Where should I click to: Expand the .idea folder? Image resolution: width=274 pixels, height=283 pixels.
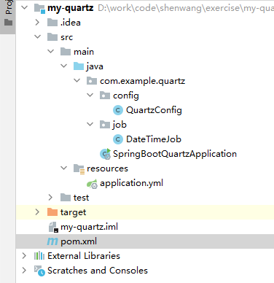tap(37, 23)
